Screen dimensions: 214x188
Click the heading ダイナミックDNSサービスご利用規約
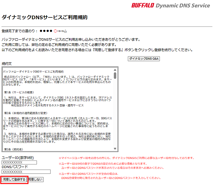point(45,17)
